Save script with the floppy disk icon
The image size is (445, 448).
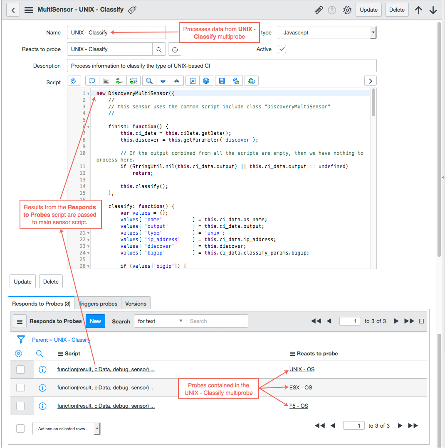(222, 81)
